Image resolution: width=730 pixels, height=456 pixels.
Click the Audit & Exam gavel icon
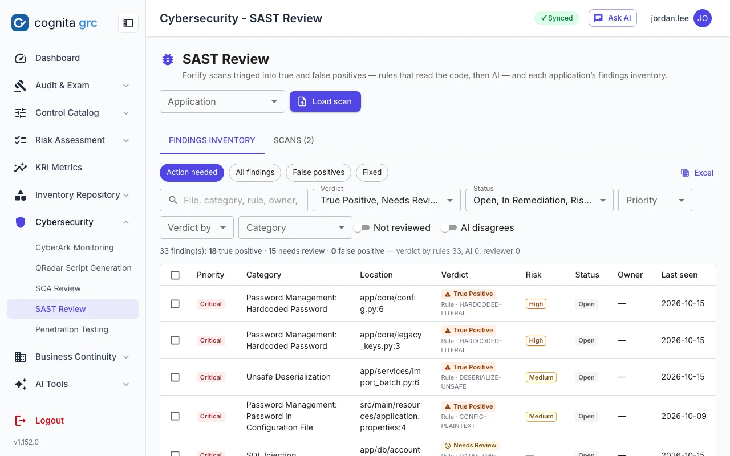(21, 85)
